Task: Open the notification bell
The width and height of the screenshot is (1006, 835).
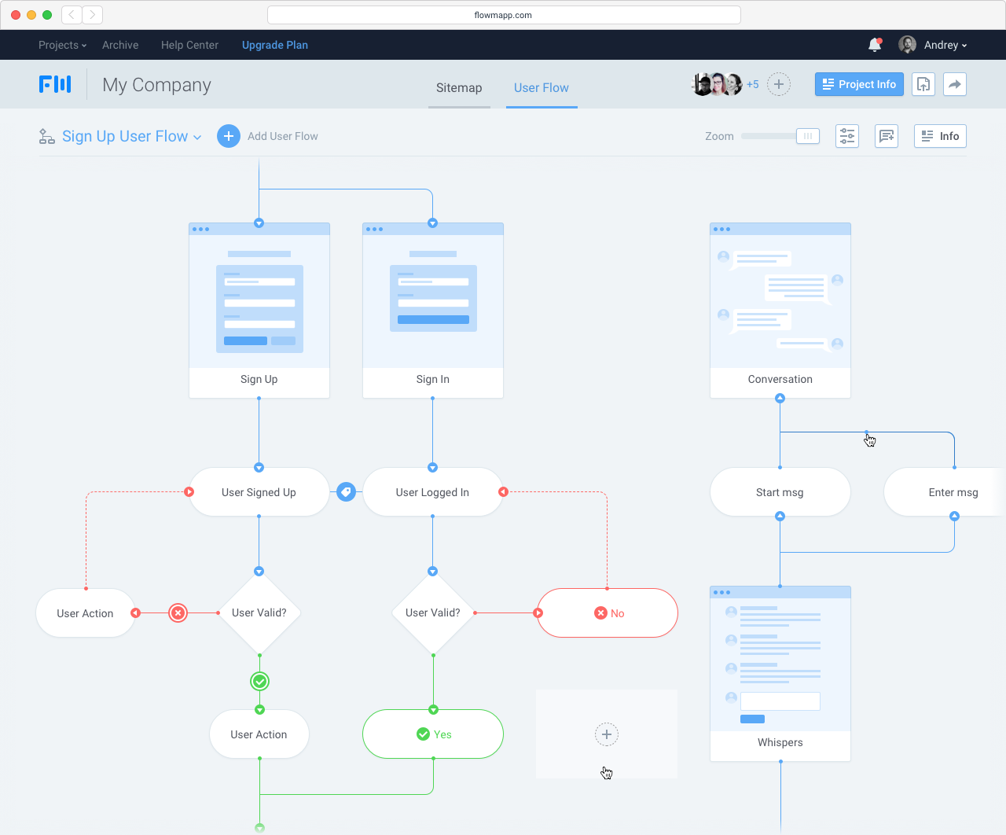Action: point(874,45)
